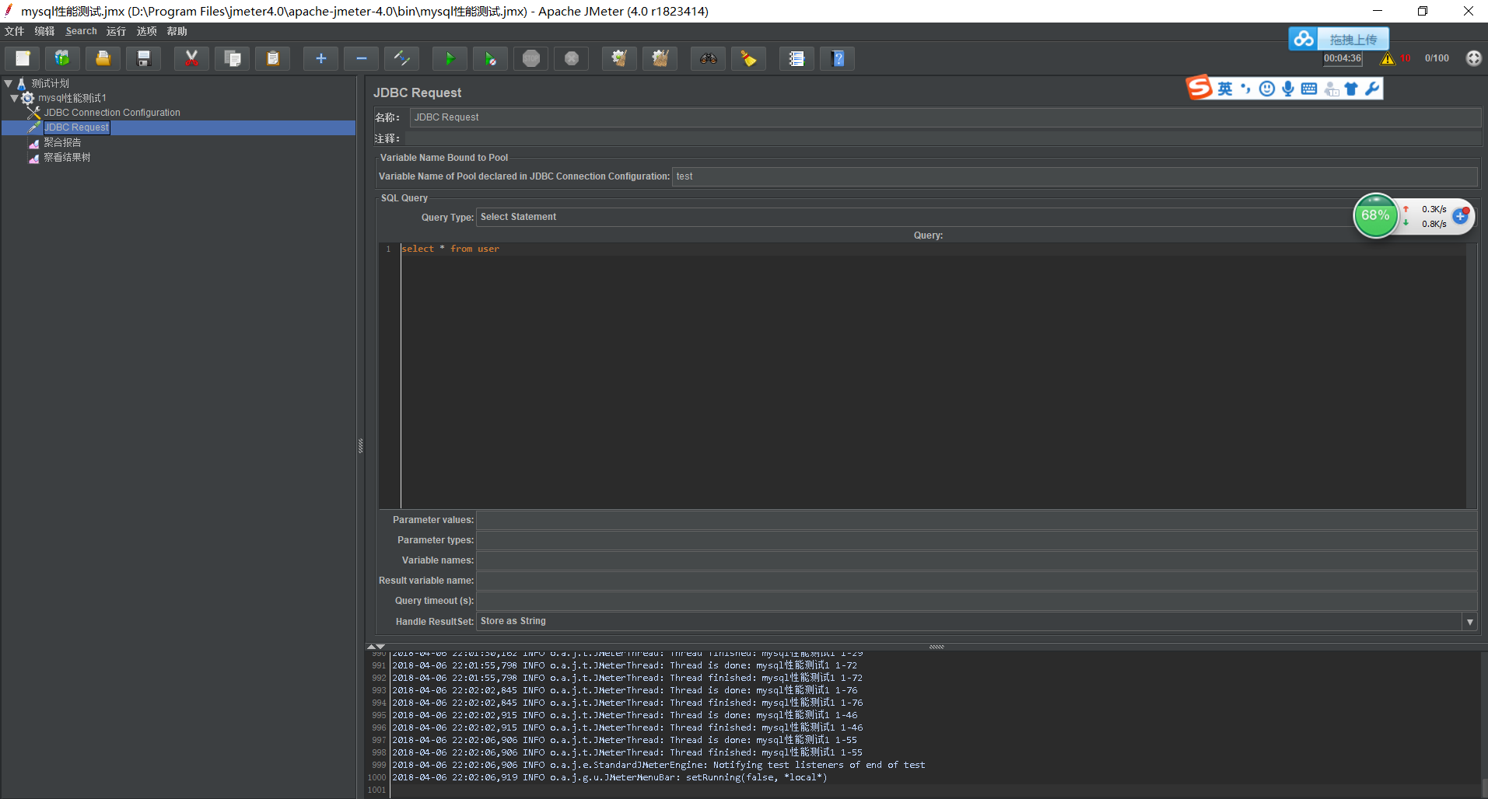Click the Open file folder icon
Screen dimensions: 1488x799
pos(103,58)
